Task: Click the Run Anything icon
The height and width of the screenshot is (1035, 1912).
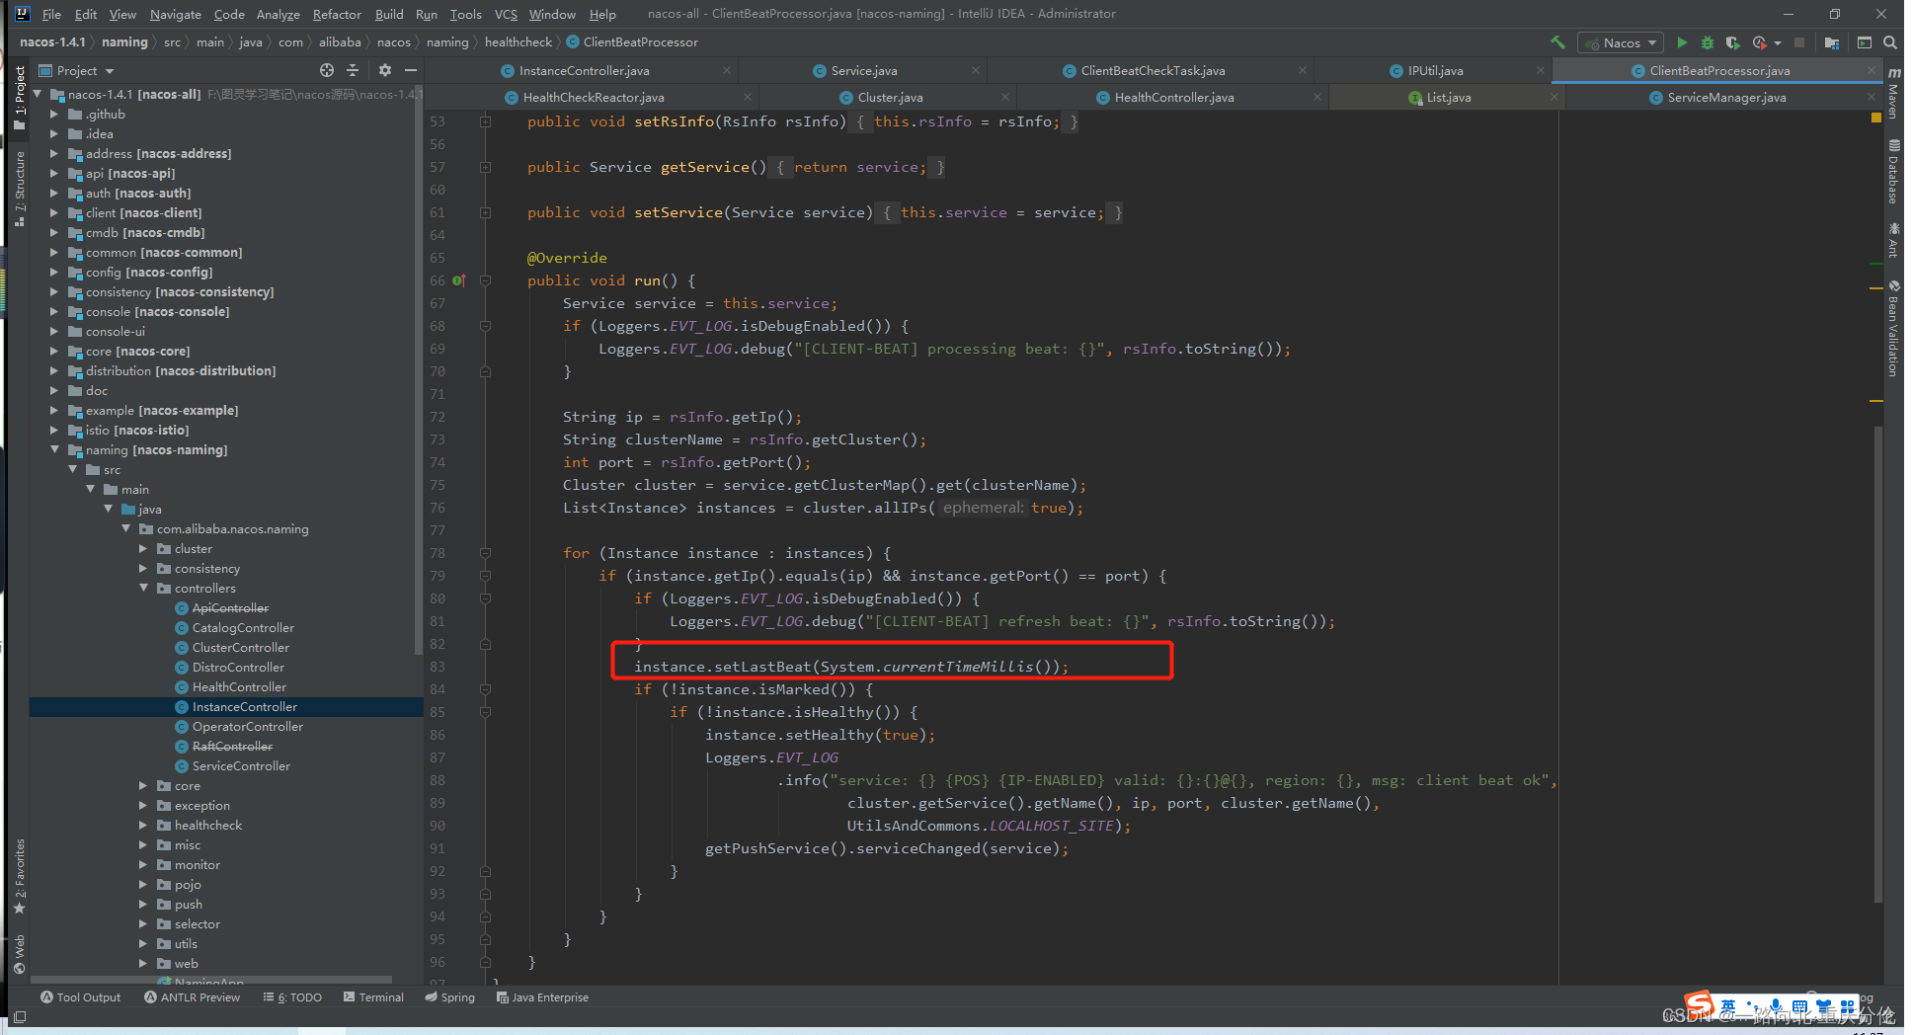Action: pos(1865,42)
